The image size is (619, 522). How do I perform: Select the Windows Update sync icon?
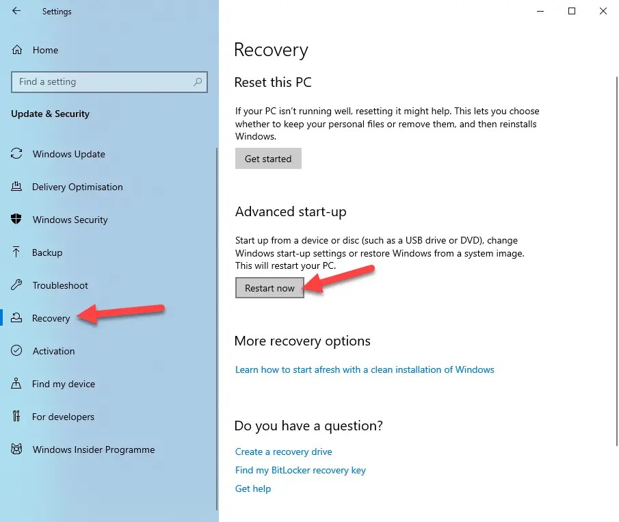[16, 154]
